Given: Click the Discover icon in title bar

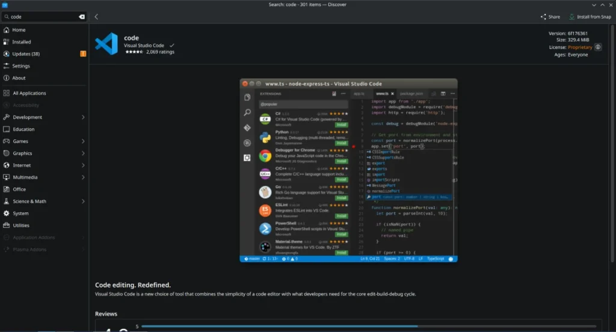Looking at the screenshot, I should (x=5, y=5).
